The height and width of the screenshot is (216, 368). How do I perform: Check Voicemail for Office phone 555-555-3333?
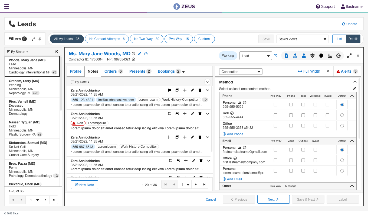[315, 126]
